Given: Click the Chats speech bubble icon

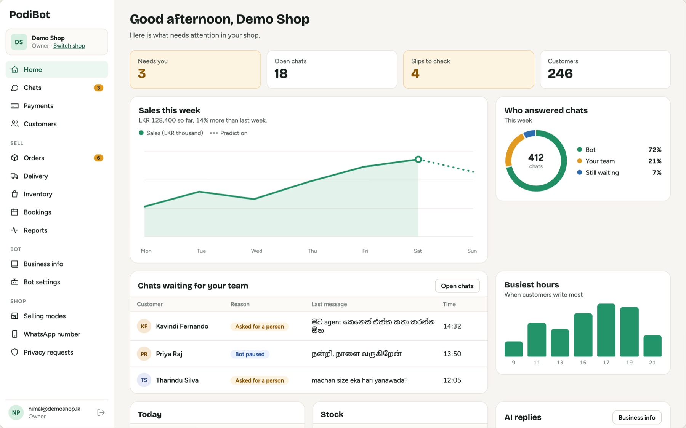Looking at the screenshot, I should (x=14, y=88).
